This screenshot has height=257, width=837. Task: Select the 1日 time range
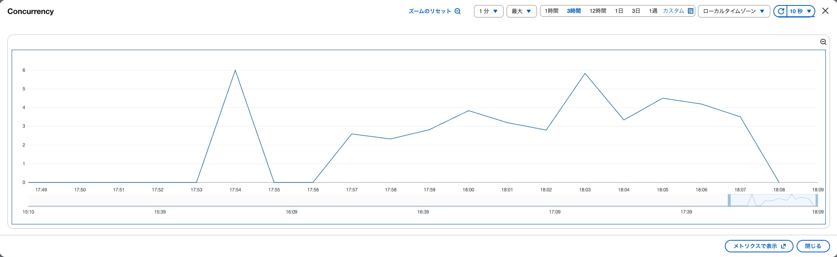pyautogui.click(x=619, y=11)
